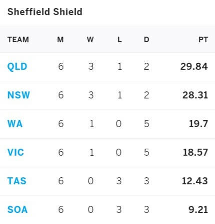The image size is (215, 224).
Task: Select NSW points value 28.31
Action: tap(195, 95)
